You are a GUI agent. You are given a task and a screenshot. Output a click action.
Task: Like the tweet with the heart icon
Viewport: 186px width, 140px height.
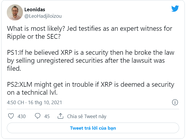pos(11,116)
